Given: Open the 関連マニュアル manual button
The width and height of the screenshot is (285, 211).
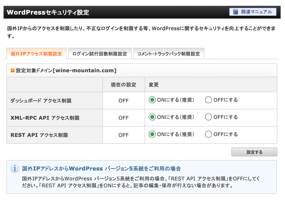Looking at the screenshot, I should coord(253,12).
